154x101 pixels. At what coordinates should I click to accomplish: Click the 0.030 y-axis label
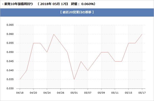tap(10, 89)
